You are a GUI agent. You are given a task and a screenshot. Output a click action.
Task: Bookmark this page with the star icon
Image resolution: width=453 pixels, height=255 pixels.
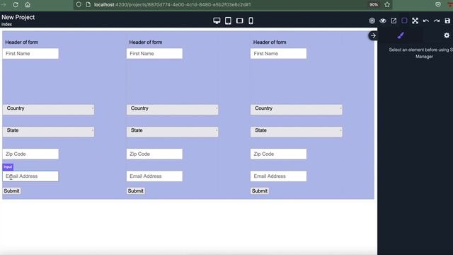pyautogui.click(x=387, y=5)
